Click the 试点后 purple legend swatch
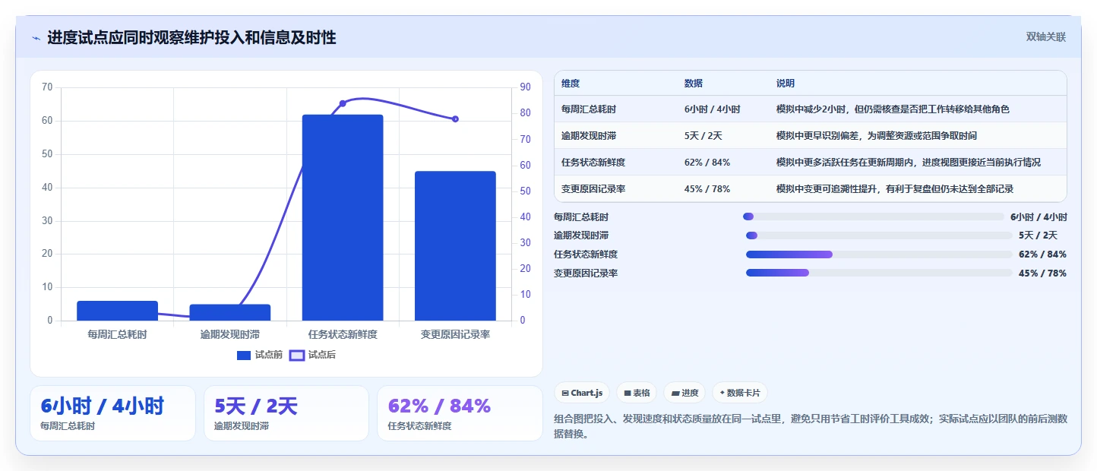The height and width of the screenshot is (471, 1097). (297, 355)
